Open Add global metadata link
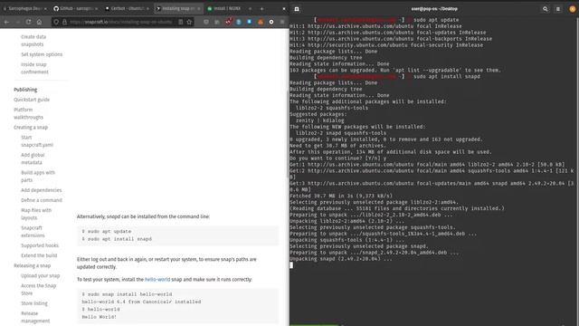This screenshot has width=579, height=326. pos(33,158)
